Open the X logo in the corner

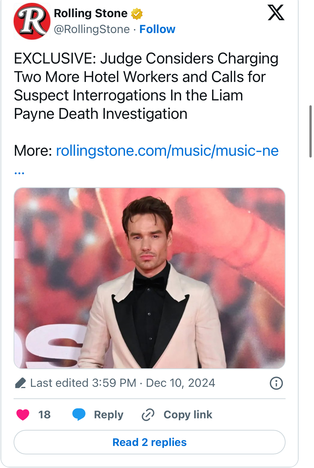[x=276, y=13]
